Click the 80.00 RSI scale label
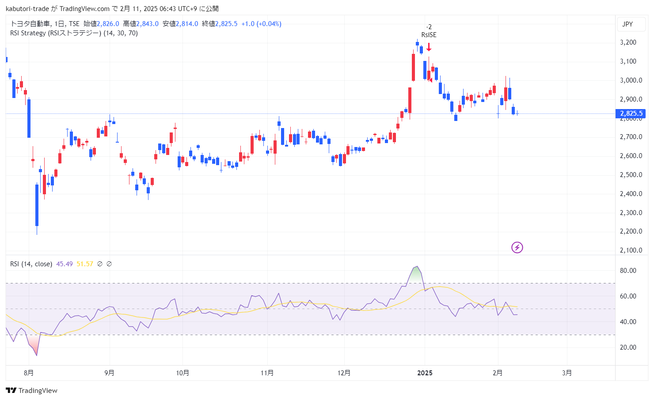Viewport: 654px width, 400px height. (x=628, y=271)
